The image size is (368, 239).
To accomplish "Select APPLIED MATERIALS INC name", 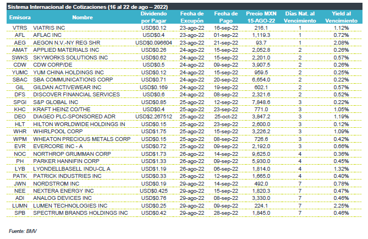I will 66,50.
